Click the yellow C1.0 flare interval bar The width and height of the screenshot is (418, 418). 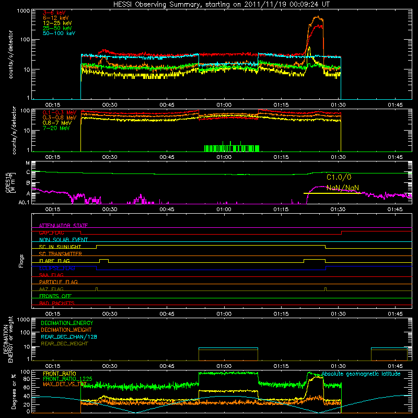click(x=332, y=193)
